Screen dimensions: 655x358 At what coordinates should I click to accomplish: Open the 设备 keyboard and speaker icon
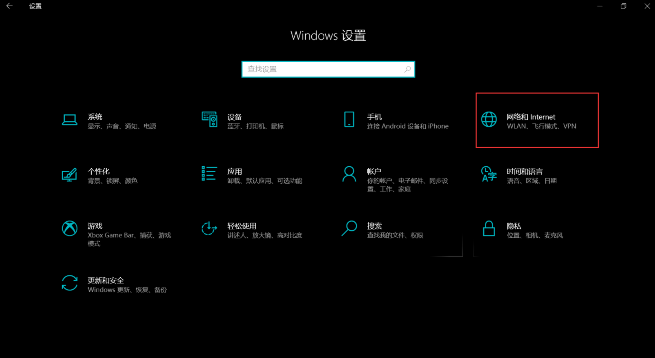pos(209,120)
